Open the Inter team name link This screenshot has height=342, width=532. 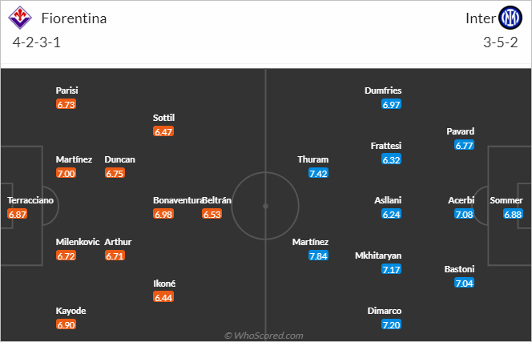[x=481, y=18]
